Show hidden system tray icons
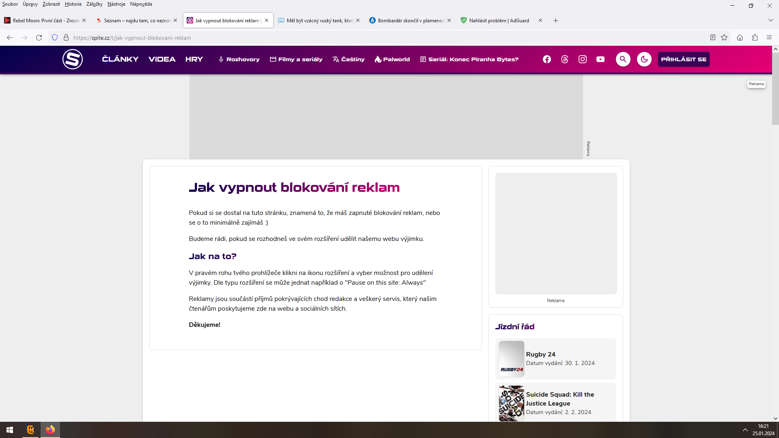 click(745, 430)
